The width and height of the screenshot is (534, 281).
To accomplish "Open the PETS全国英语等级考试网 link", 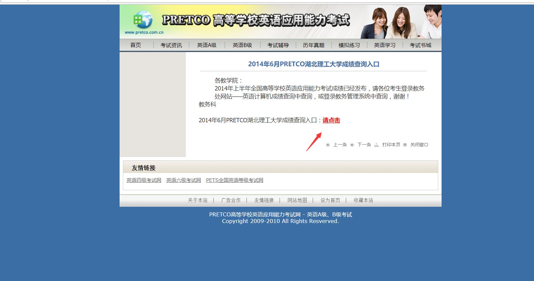I will [x=235, y=180].
